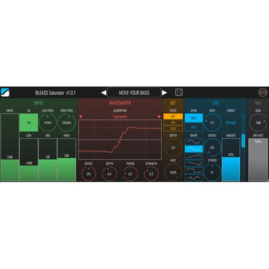The image size is (269, 269).
Task: Select the sine wave LFO shape
Action: [x=193, y=142]
